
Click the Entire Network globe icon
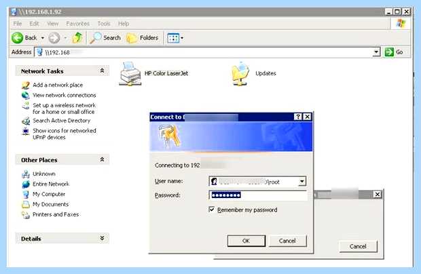[x=26, y=184]
